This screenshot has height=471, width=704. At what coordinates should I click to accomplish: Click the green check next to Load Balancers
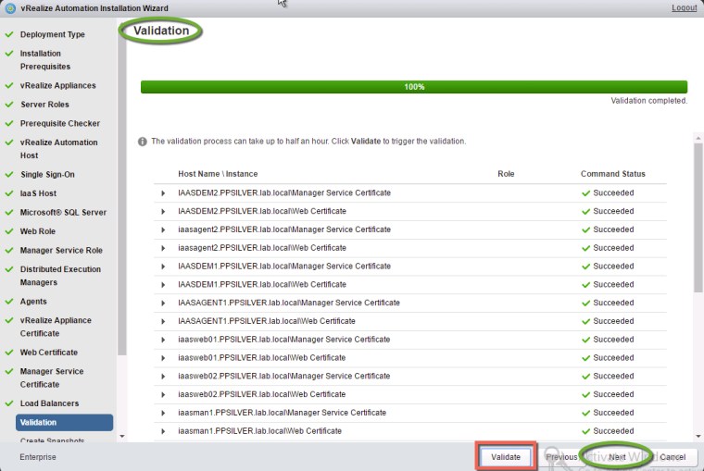(x=9, y=403)
